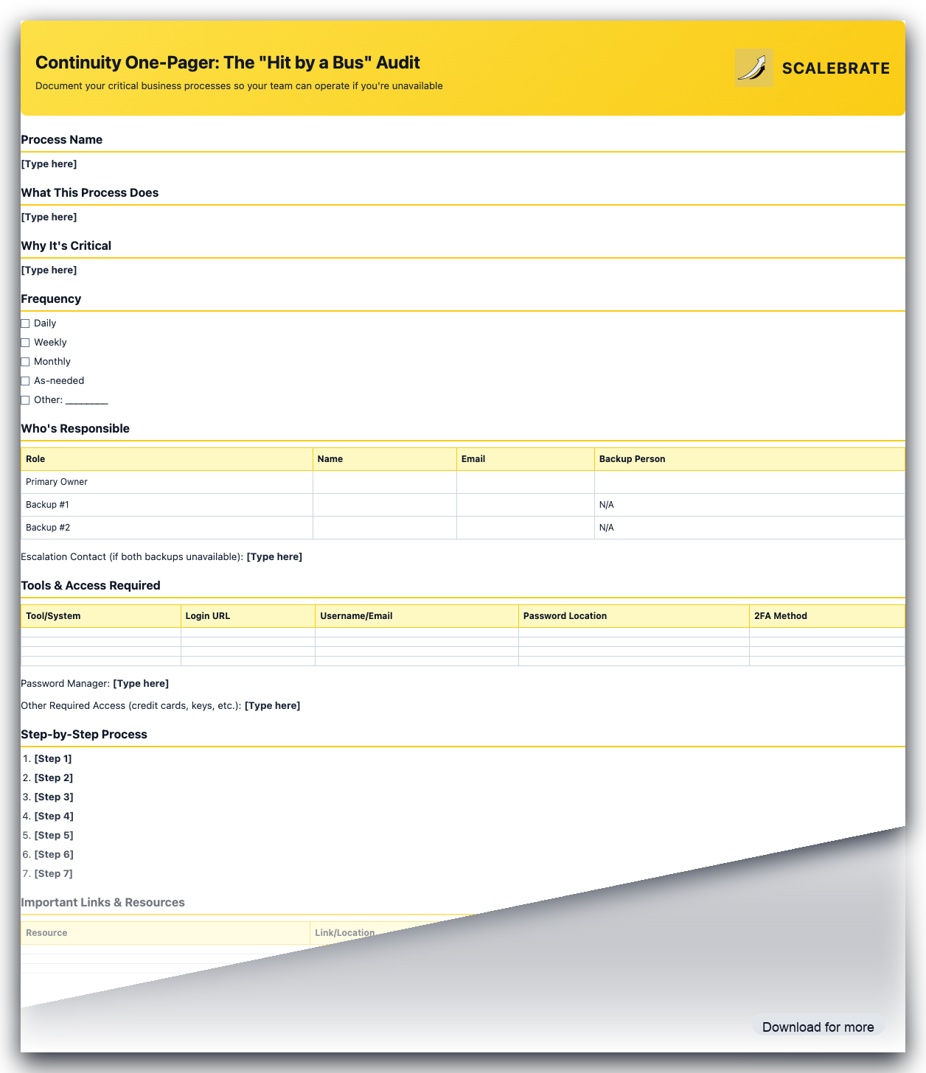Select the Backup #2 role cell
This screenshot has width=926, height=1073.
167,528
